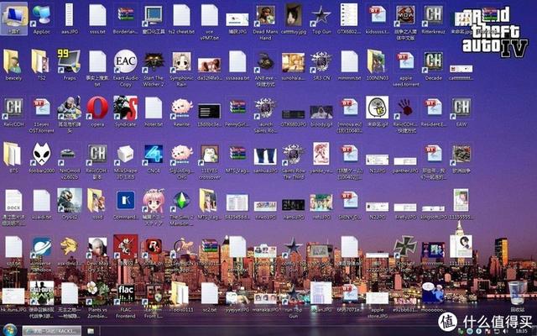Select the red handprint RelicCOH shortcut
This screenshot has width=537, height=336.
pos(405,108)
